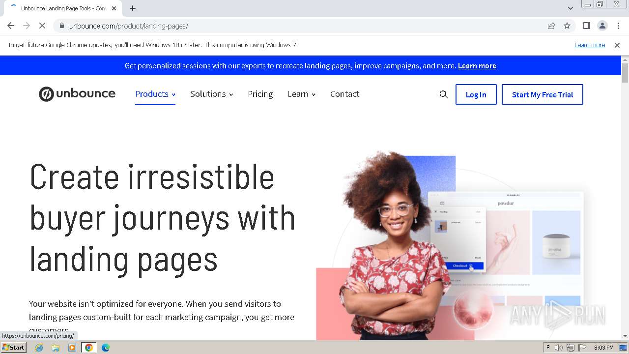Viewport: 629px width, 354px height.
Task: Click the share page icon in address bar
Action: (551, 26)
